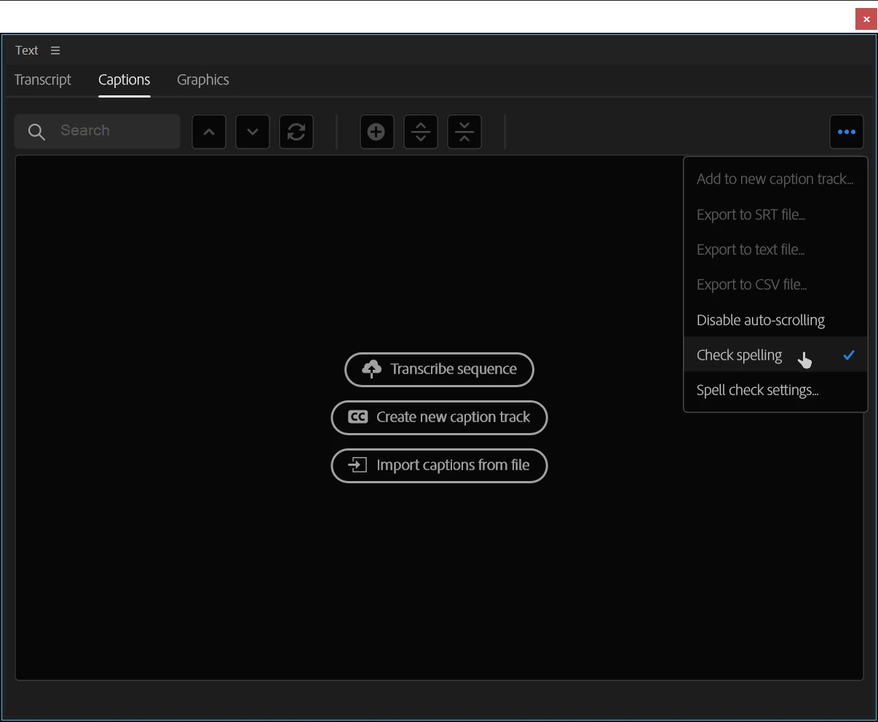The image size is (878, 722).
Task: Go to previous search result arrow
Action: (x=209, y=132)
